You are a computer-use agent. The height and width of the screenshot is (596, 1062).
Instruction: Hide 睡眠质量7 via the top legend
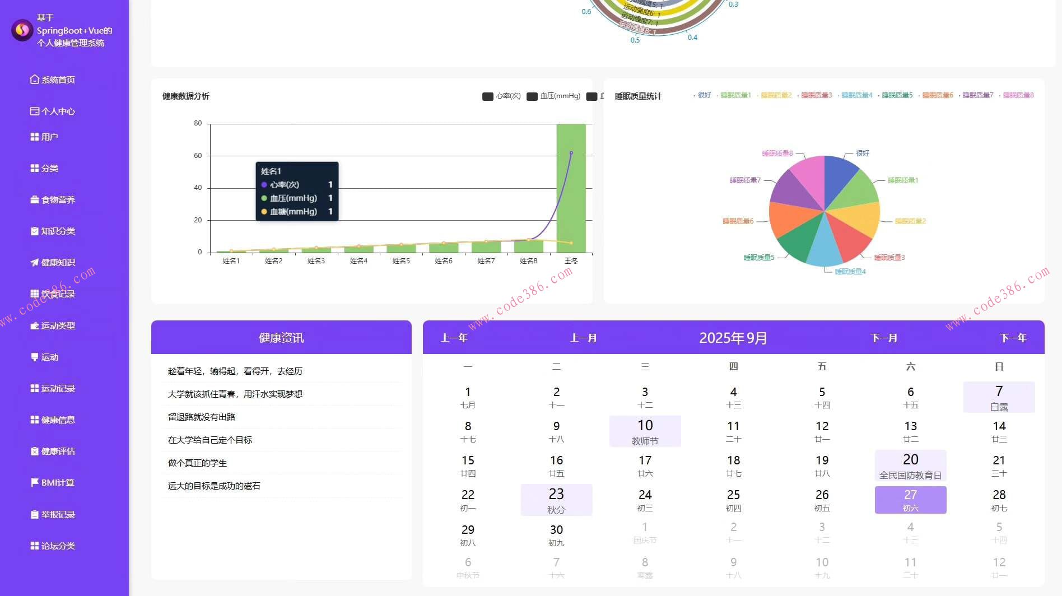[976, 95]
